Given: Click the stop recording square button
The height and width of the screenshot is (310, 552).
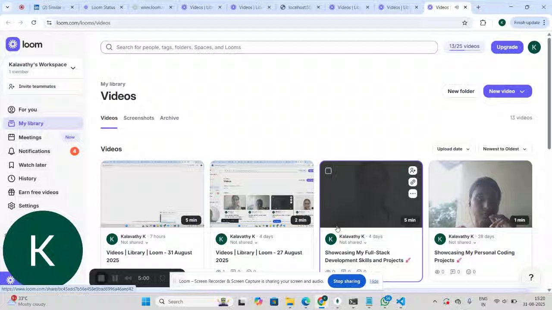Looking at the screenshot, I should [101, 278].
